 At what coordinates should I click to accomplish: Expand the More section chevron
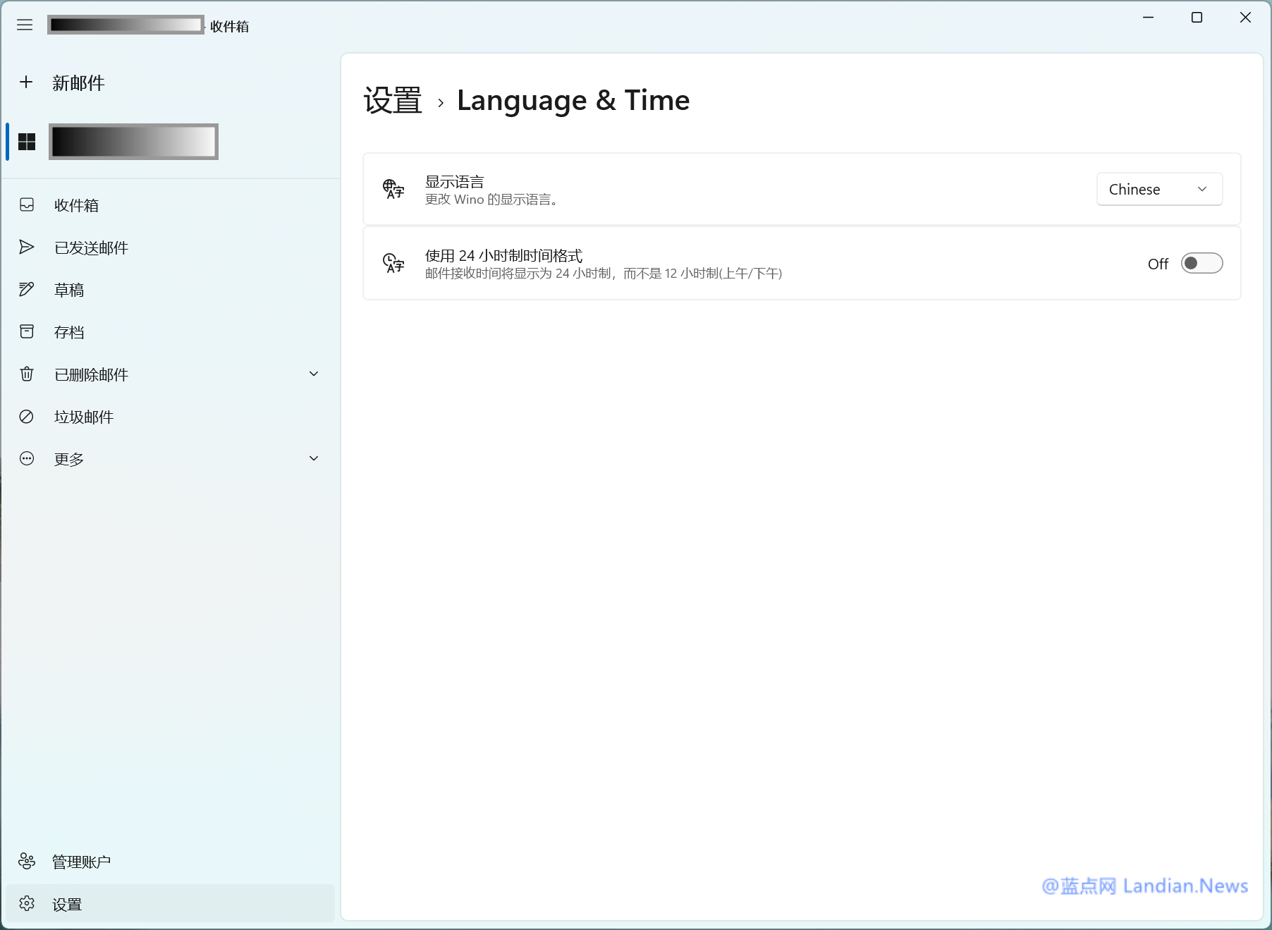(314, 459)
